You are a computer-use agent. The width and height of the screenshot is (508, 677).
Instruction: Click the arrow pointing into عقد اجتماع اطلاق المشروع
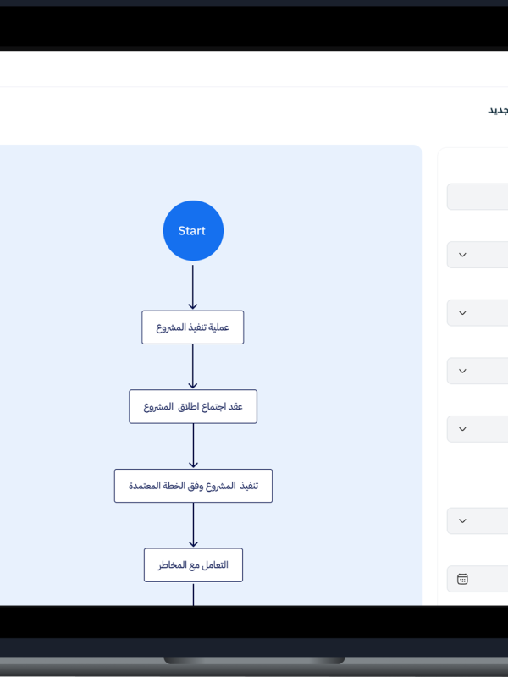(x=193, y=367)
